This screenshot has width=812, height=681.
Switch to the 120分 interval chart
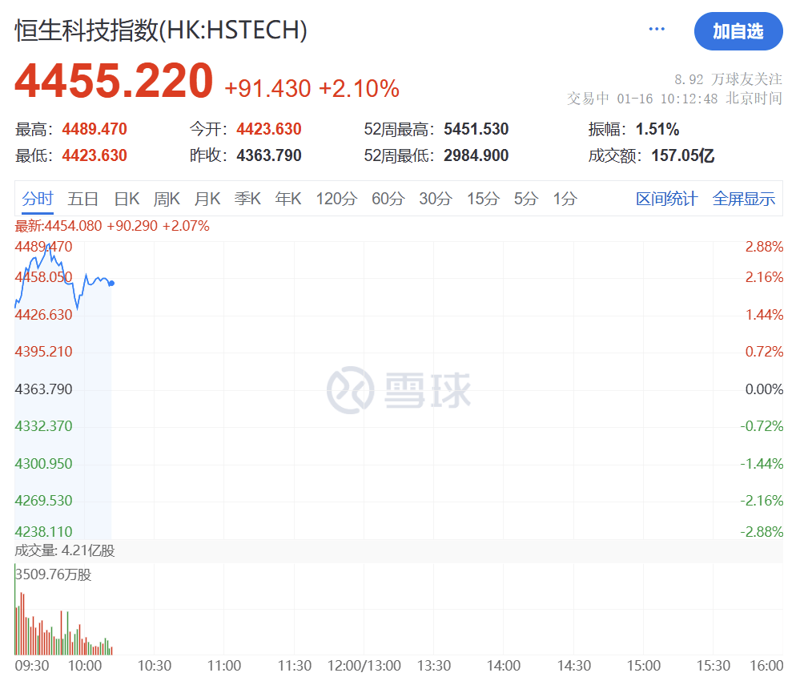(336, 199)
